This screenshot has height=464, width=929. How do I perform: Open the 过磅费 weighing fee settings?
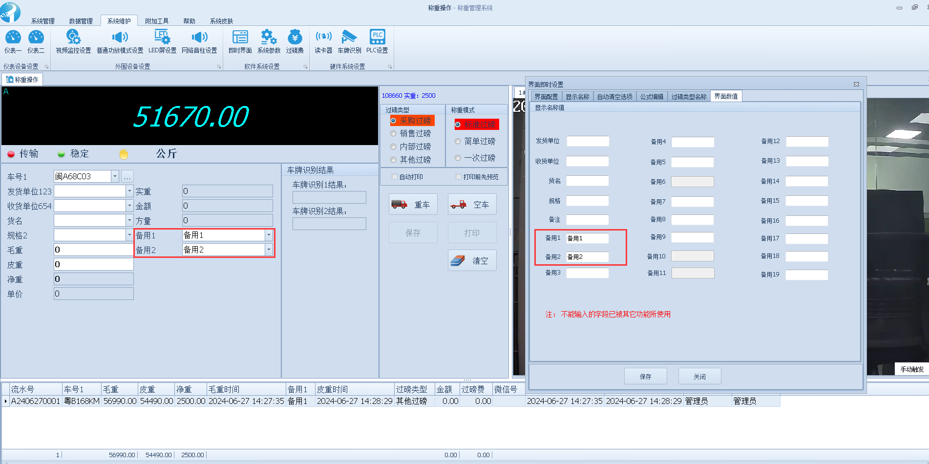point(295,42)
